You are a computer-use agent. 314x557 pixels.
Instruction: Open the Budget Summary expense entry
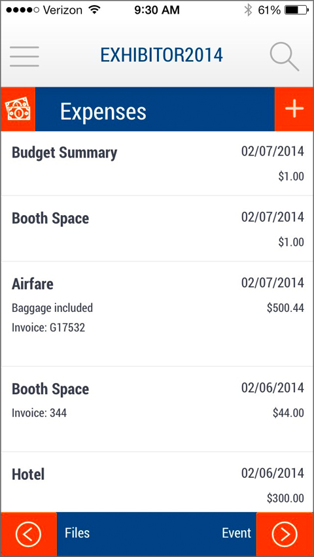coord(157,163)
